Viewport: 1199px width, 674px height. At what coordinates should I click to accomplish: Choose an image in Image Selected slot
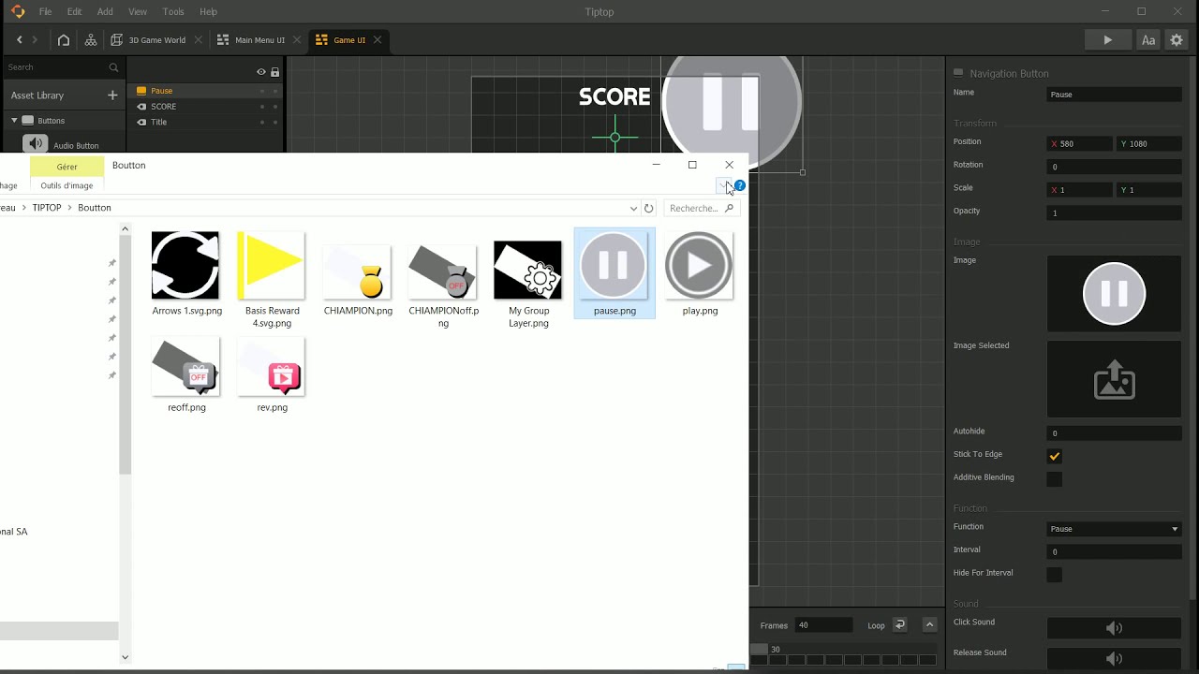[1114, 379]
